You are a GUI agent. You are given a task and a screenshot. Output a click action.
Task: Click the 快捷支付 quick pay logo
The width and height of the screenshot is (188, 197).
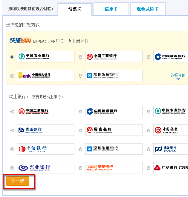pyautogui.click(x=20, y=41)
